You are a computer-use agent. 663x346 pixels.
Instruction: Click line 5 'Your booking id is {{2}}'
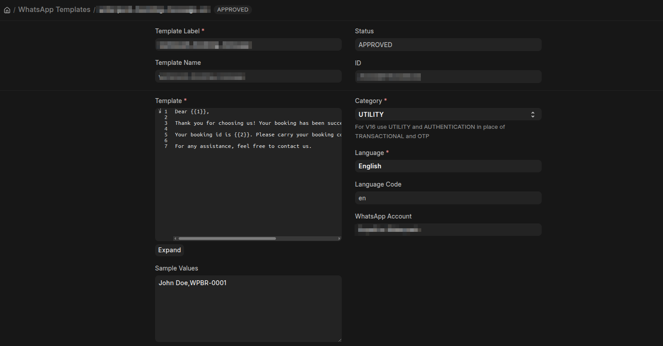[214, 135]
